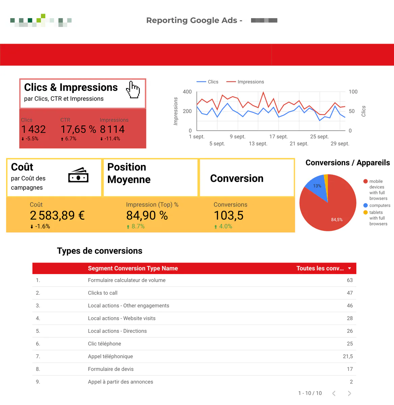The image size is (394, 405).
Task: Click the banknote money icon
Action: 78,175
